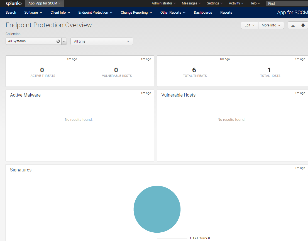Click the 1.191.2665.0 pie label
This screenshot has width=308, height=241.
click(x=200, y=238)
